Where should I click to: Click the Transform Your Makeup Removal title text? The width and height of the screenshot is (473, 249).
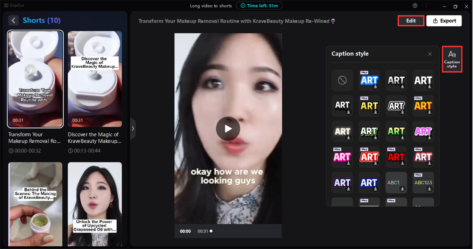[35, 138]
